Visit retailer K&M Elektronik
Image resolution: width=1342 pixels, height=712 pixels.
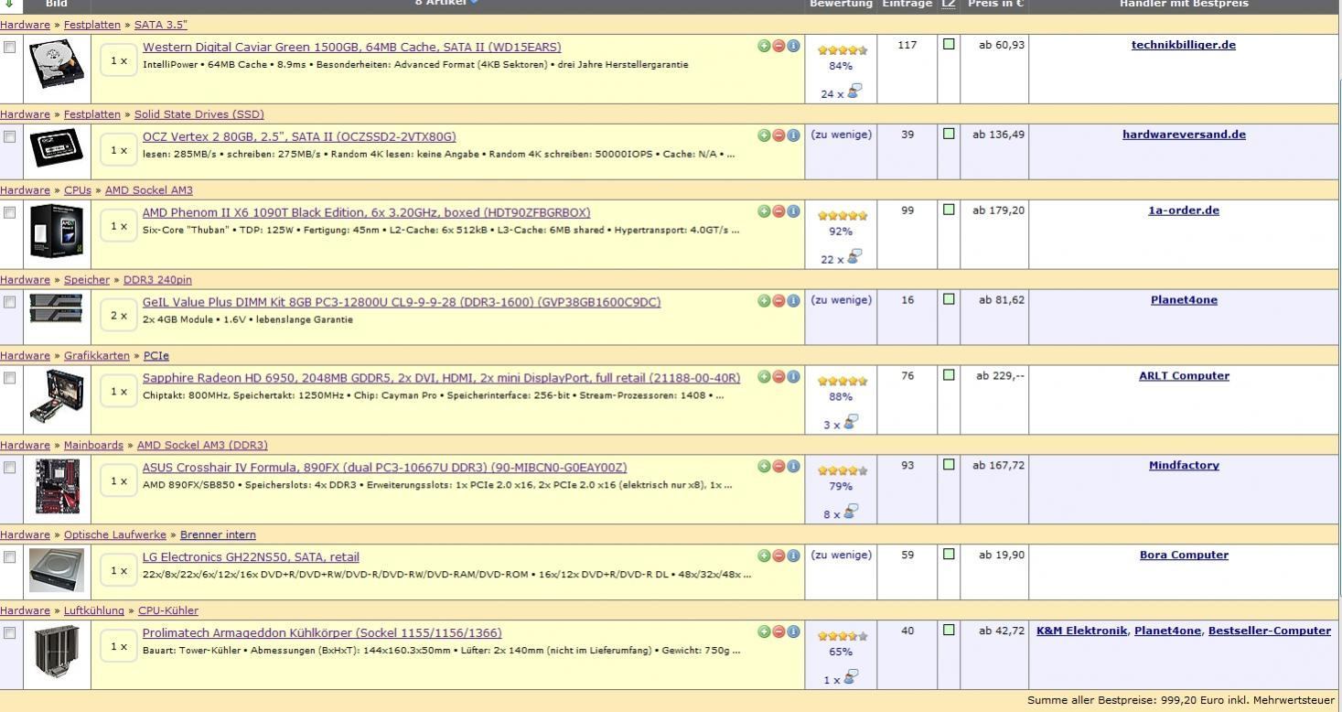point(1082,631)
